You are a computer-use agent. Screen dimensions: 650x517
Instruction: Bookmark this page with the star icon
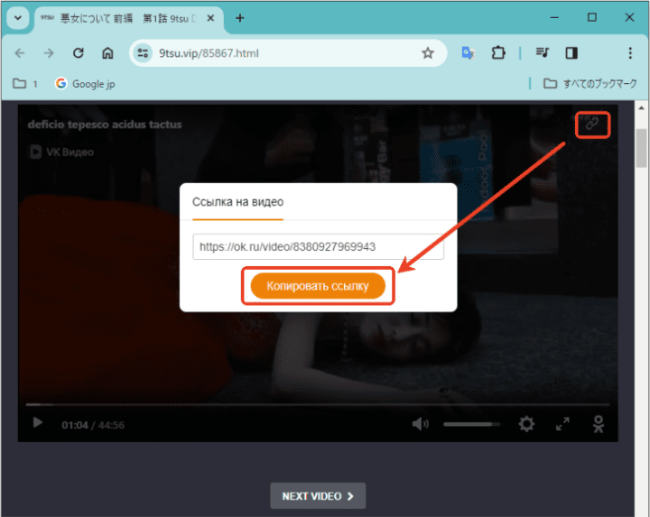point(428,53)
